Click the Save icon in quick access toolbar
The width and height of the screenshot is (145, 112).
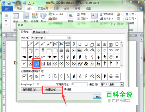coord(9,3)
